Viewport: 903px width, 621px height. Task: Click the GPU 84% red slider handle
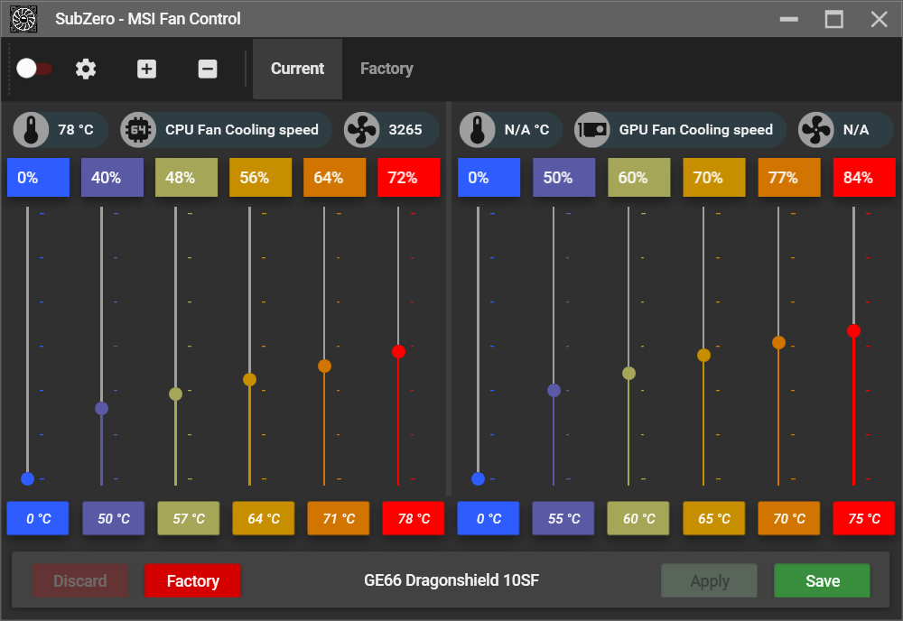(853, 331)
